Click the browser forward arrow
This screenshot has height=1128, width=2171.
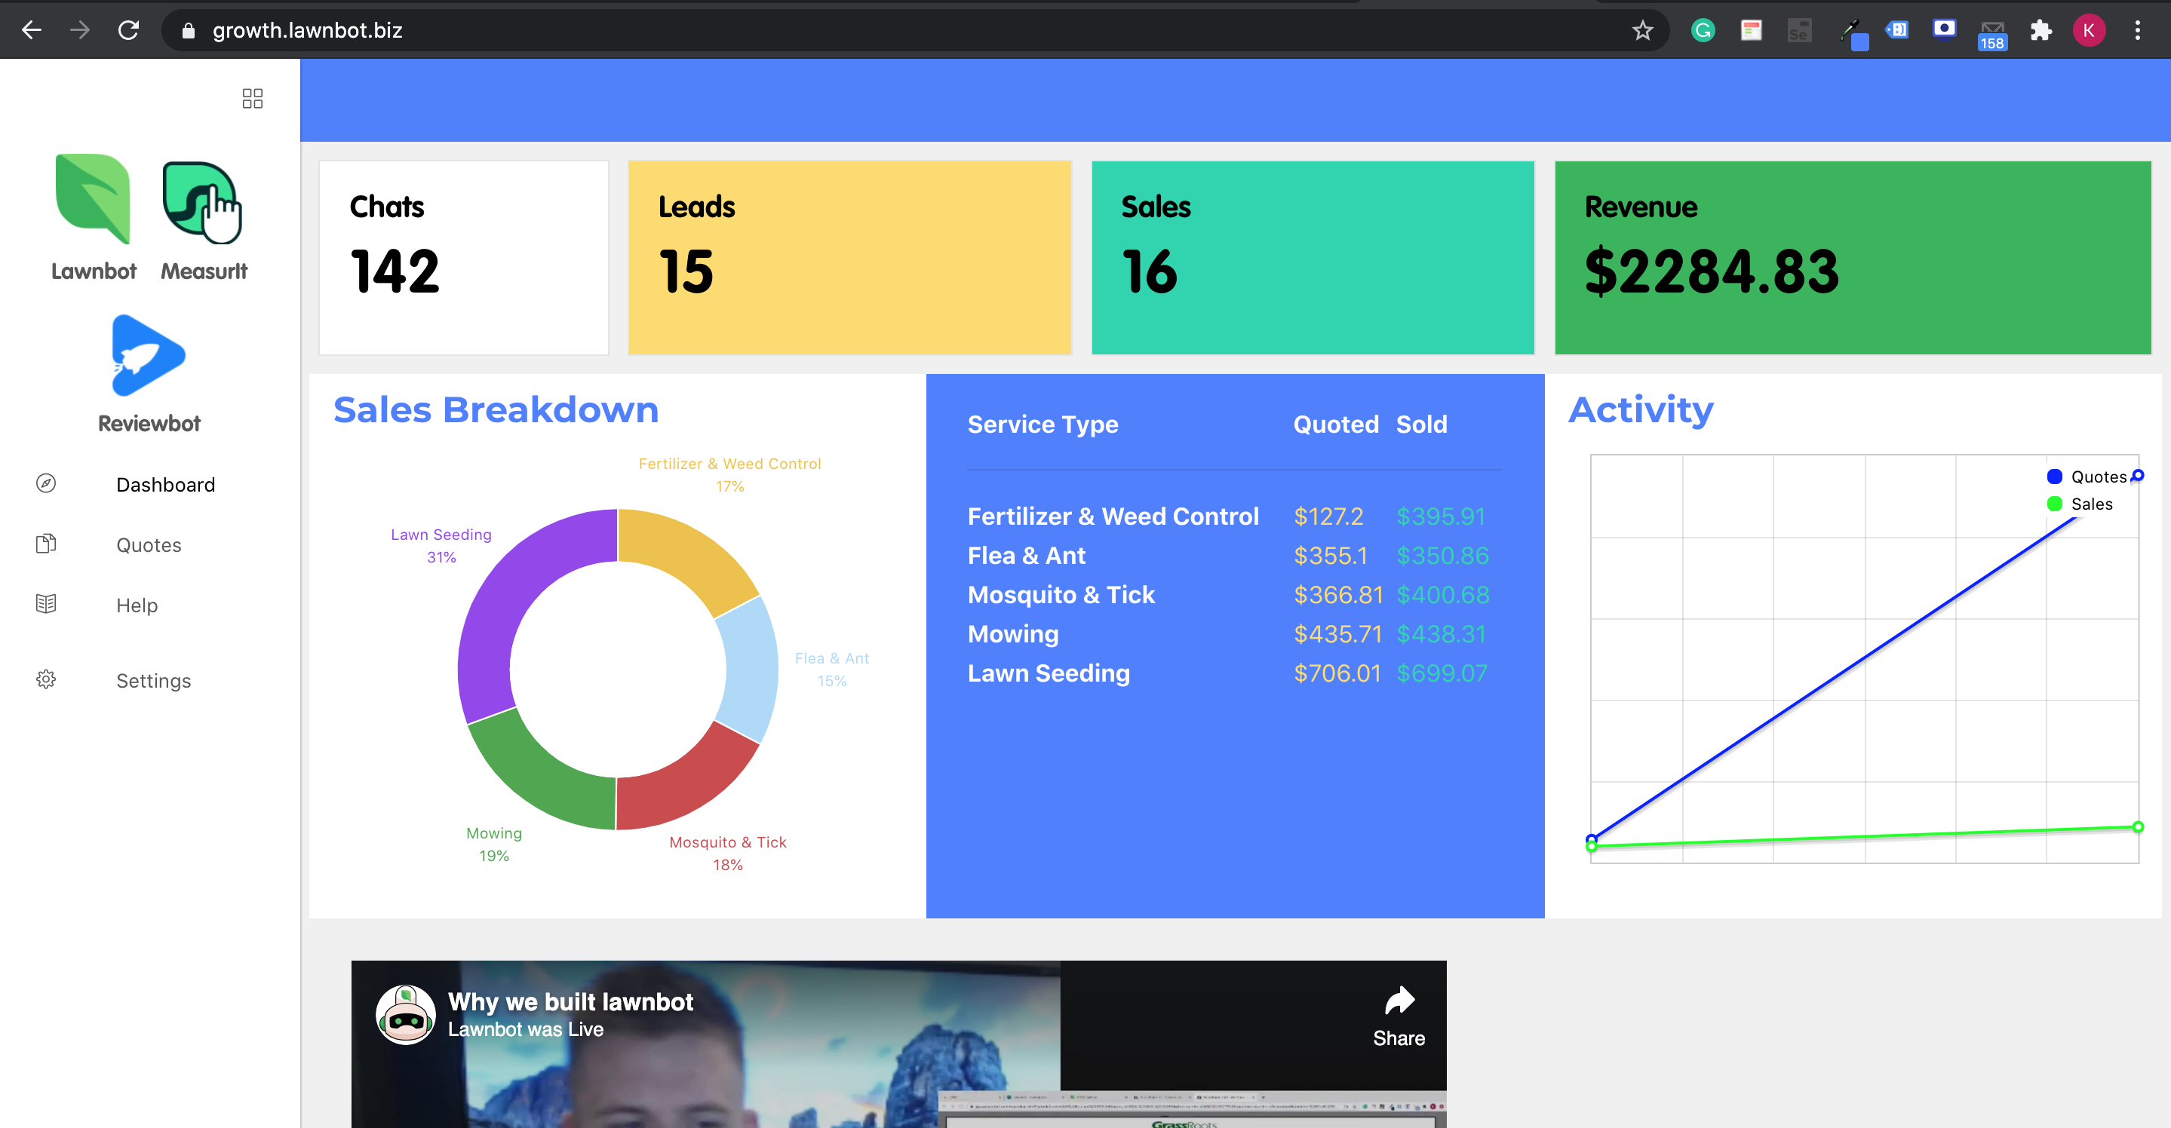click(x=80, y=30)
